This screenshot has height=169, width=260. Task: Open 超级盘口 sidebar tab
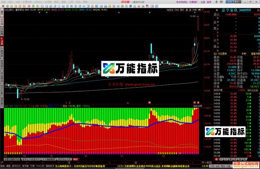[2, 101]
